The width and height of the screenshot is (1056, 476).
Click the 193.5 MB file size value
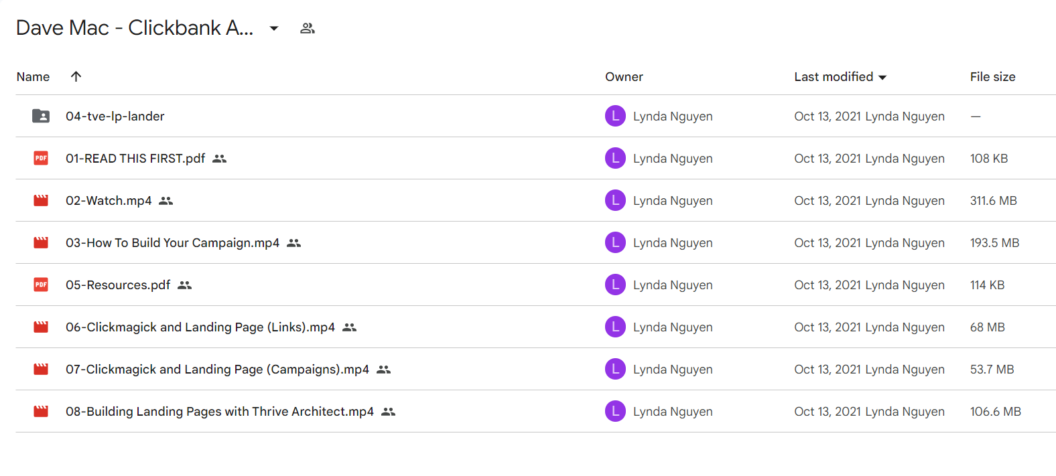[x=994, y=243]
